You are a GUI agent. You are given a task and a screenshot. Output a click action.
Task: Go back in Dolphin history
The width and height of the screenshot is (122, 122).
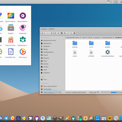point(42,33)
